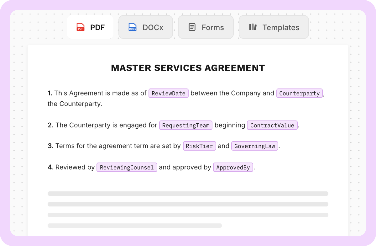This screenshot has height=246, width=376.
Task: Select the RiskTier field tag
Action: (x=200, y=146)
